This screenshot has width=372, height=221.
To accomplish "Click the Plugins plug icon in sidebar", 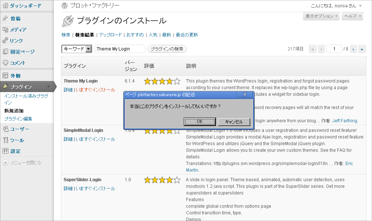I will point(5,86).
